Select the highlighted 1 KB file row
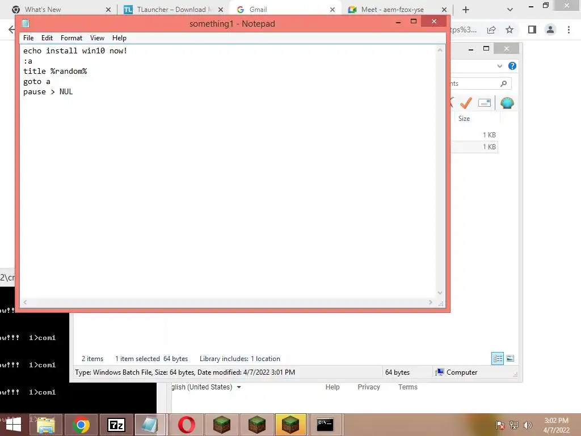 (x=474, y=147)
